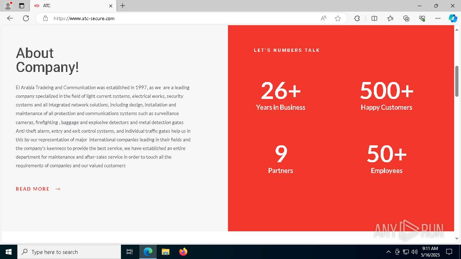Image resolution: width=461 pixels, height=259 pixels.
Task: Click the 9 Partners figure
Action: click(x=281, y=159)
